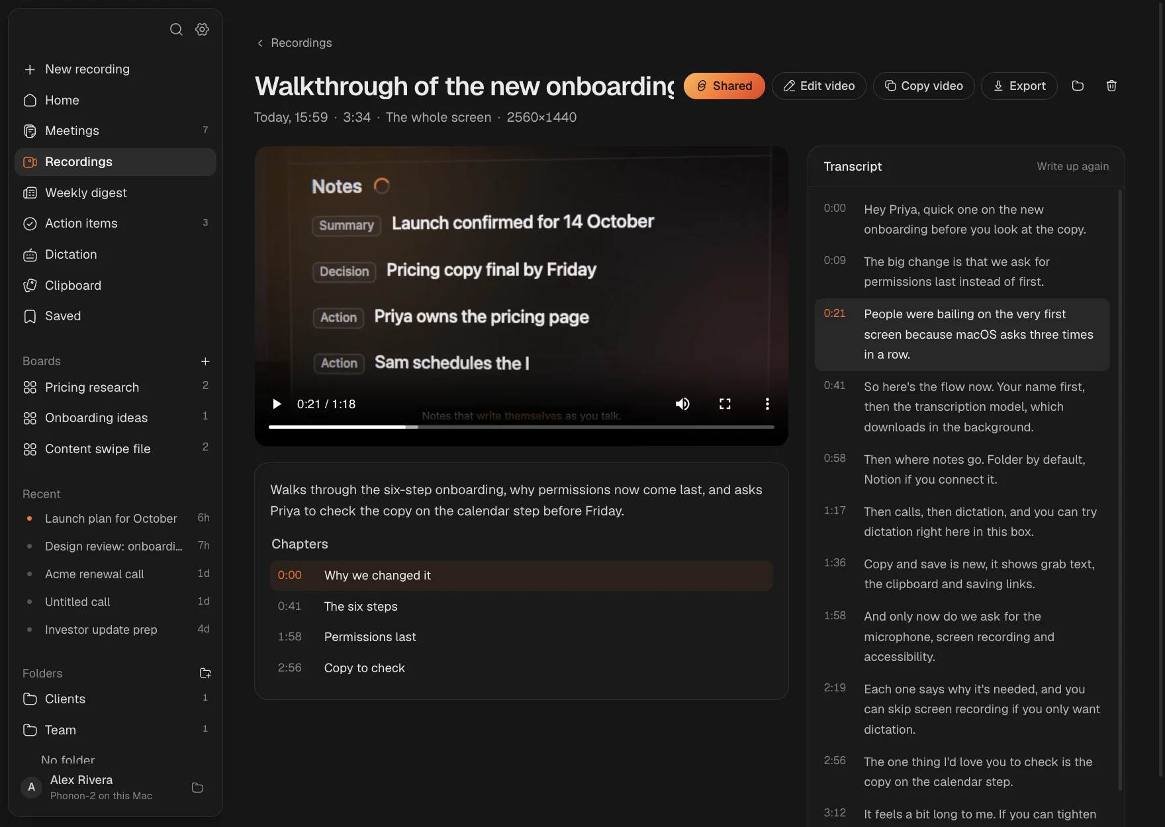Screen dimensions: 1165x827
Task: Jump to chapter Copy to check
Action: tap(522, 668)
